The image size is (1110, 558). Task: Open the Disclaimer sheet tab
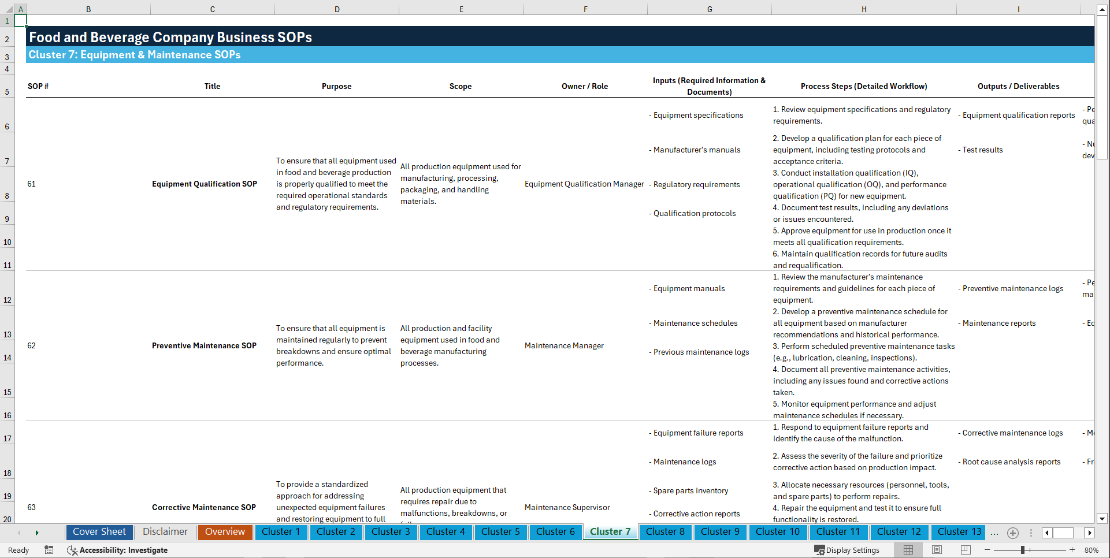(165, 532)
